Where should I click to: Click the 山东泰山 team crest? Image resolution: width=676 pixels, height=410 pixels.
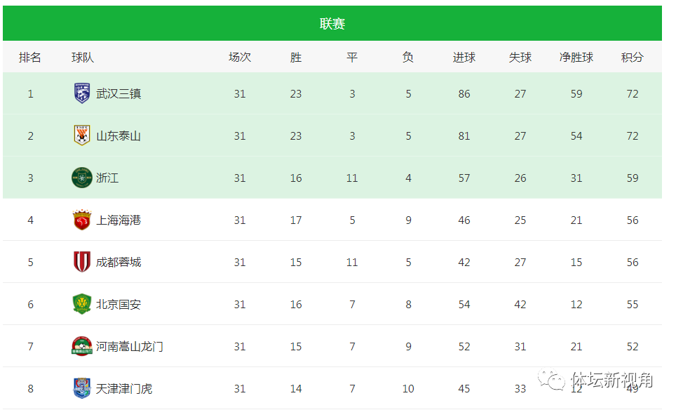(x=82, y=135)
